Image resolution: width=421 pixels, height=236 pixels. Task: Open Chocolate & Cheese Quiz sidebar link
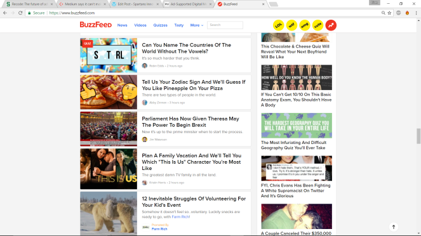295,51
